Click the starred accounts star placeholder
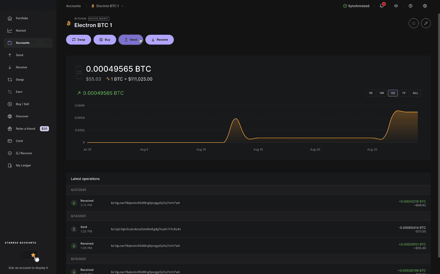Image resolution: width=440 pixels, height=274 pixels. (33, 255)
